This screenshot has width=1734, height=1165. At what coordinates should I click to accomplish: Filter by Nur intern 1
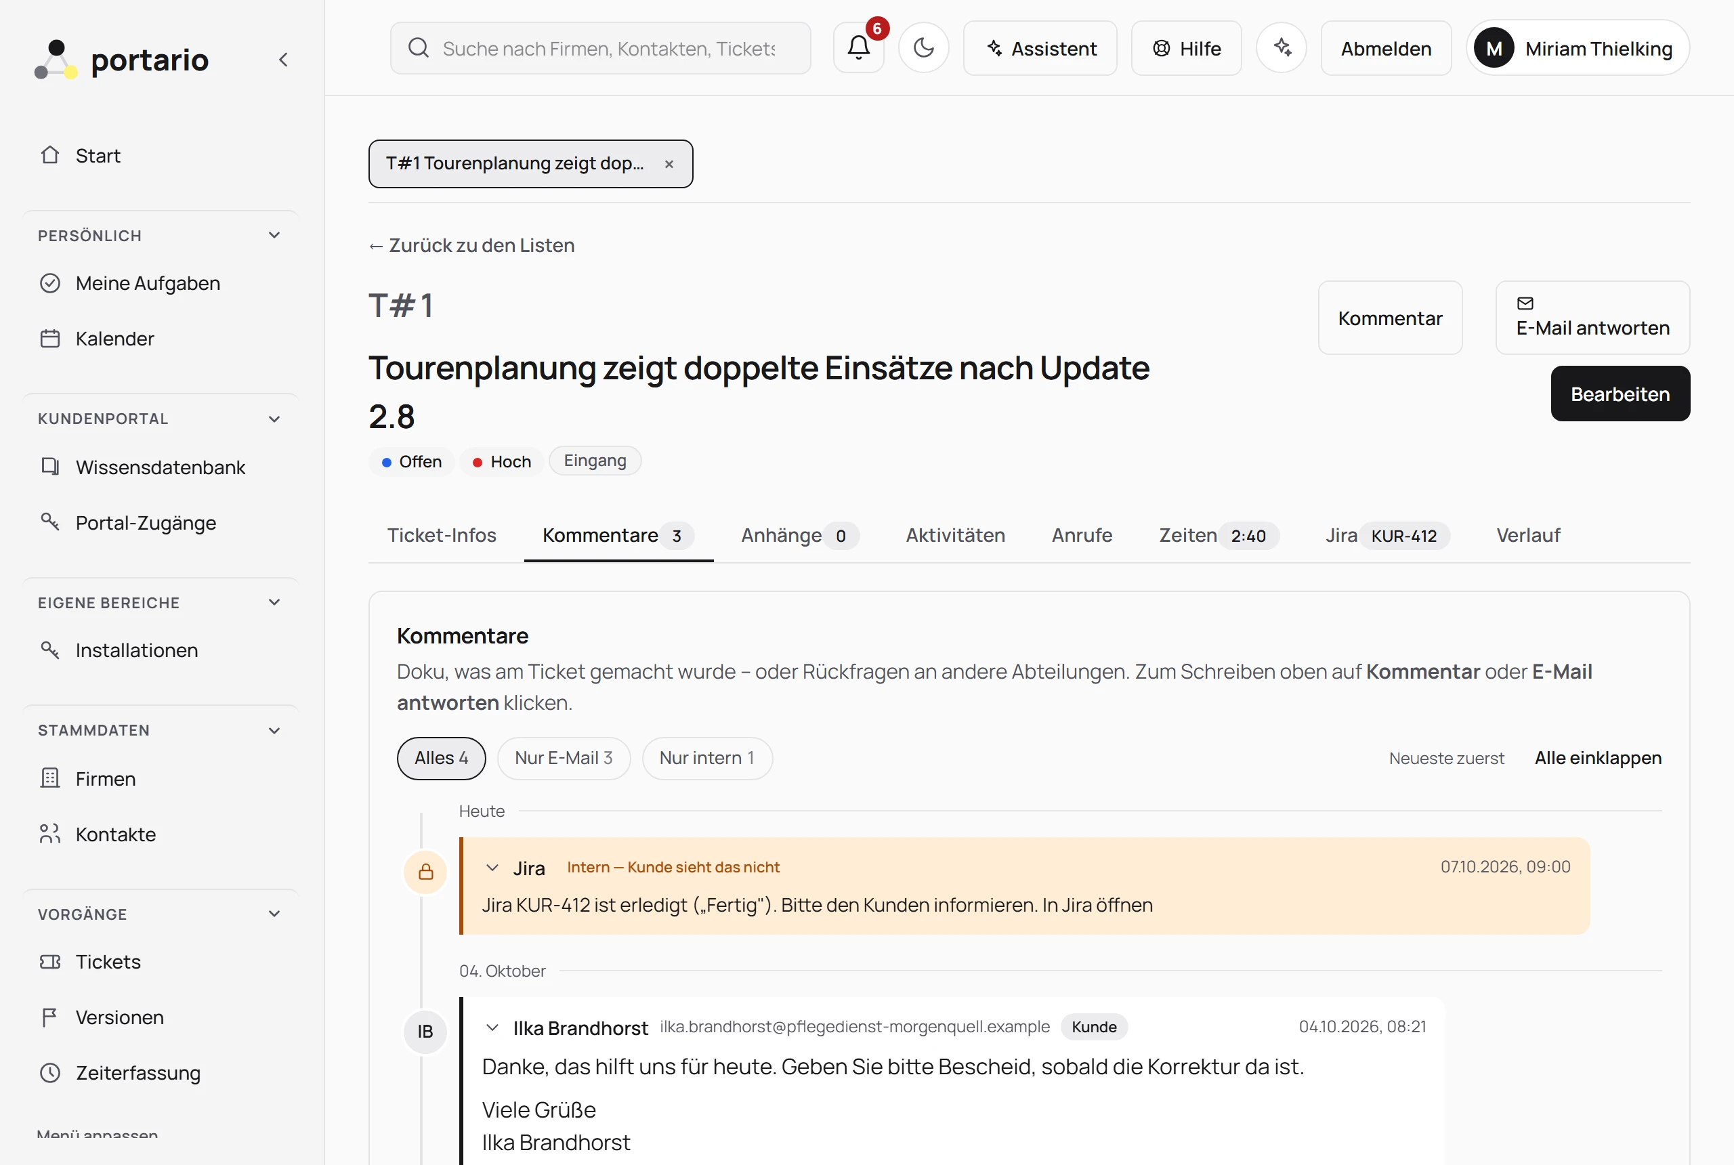(707, 758)
